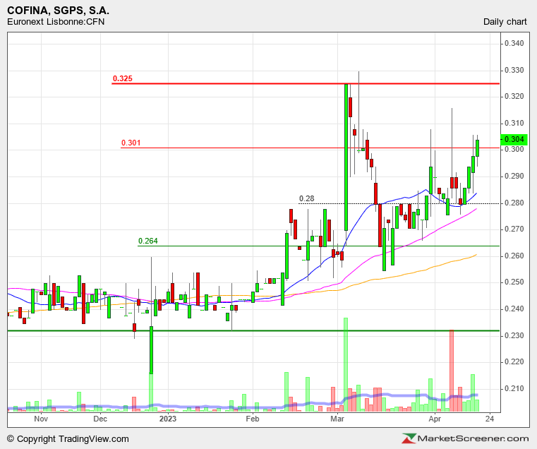
Task: Click the 2023 date axis label
Action: [x=168, y=419]
